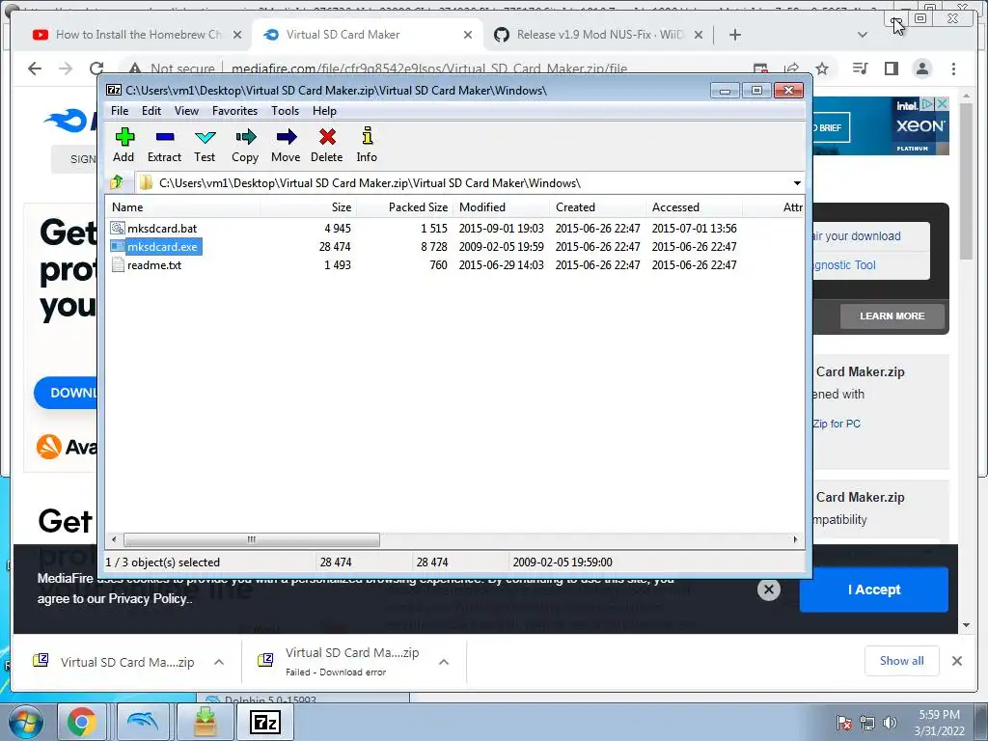Open Chrome tab search chevron
The width and height of the screenshot is (988, 741).
[x=863, y=36]
